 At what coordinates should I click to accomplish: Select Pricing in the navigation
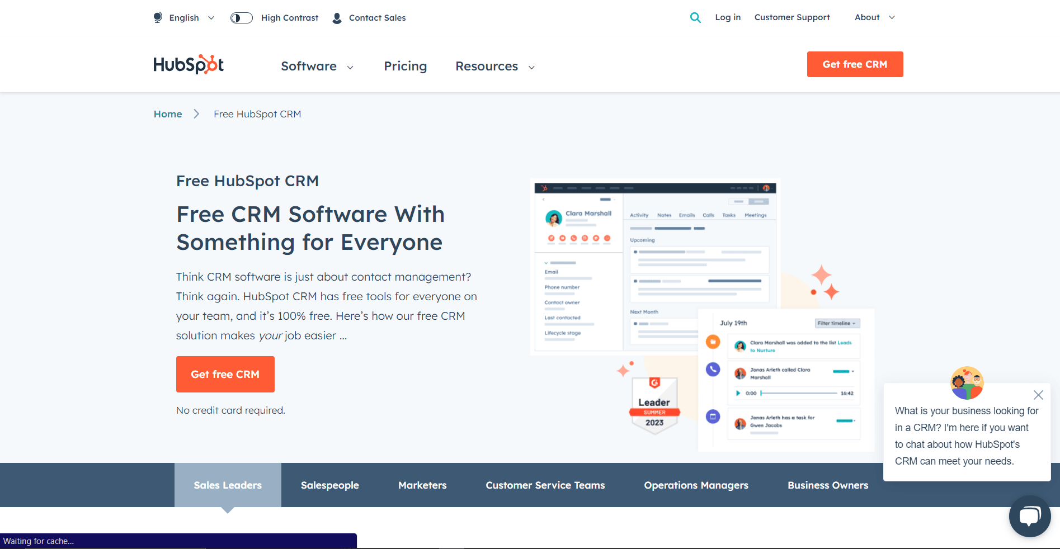[405, 66]
